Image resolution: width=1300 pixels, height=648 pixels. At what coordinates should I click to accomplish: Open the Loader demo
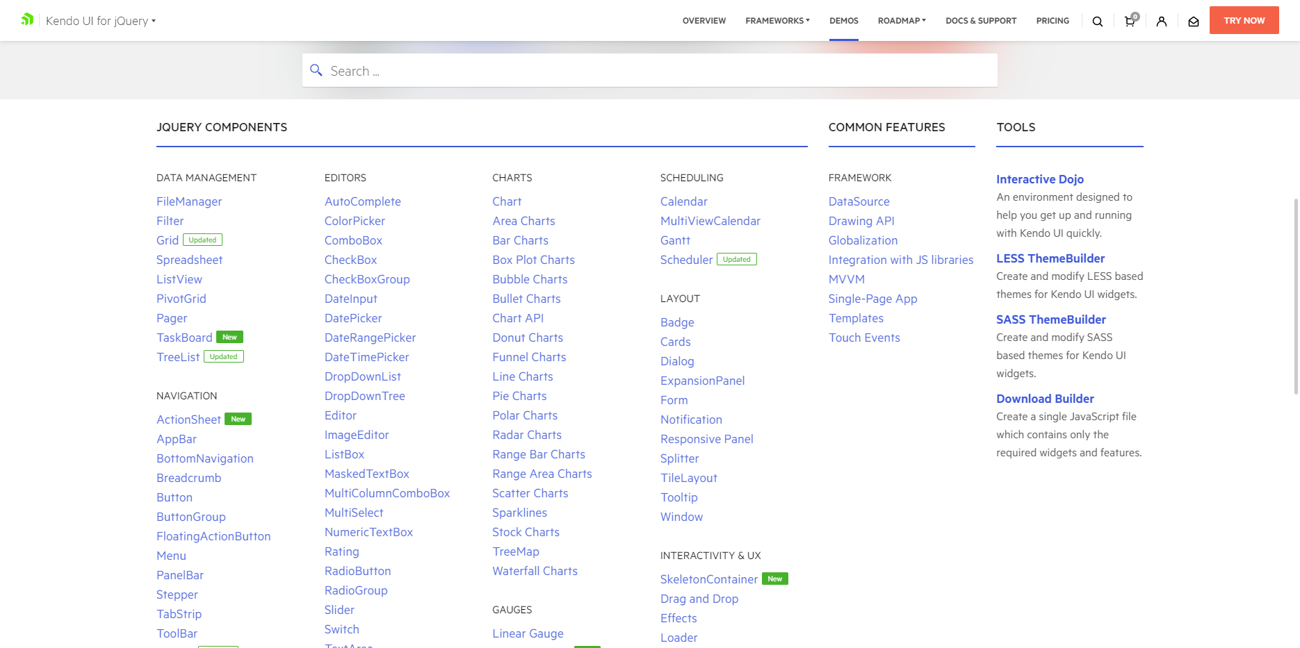[679, 638]
